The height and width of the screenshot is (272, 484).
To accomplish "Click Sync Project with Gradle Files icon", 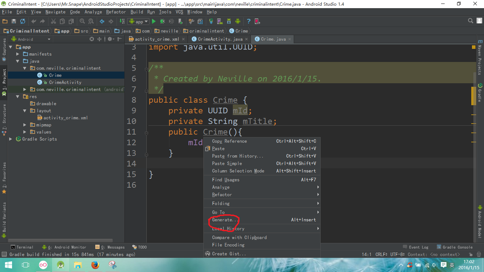I will click(211, 22).
